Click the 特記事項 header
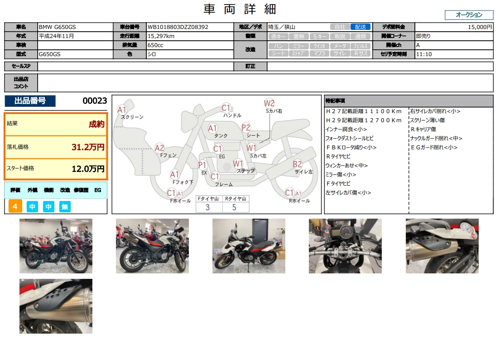 pyautogui.click(x=409, y=100)
